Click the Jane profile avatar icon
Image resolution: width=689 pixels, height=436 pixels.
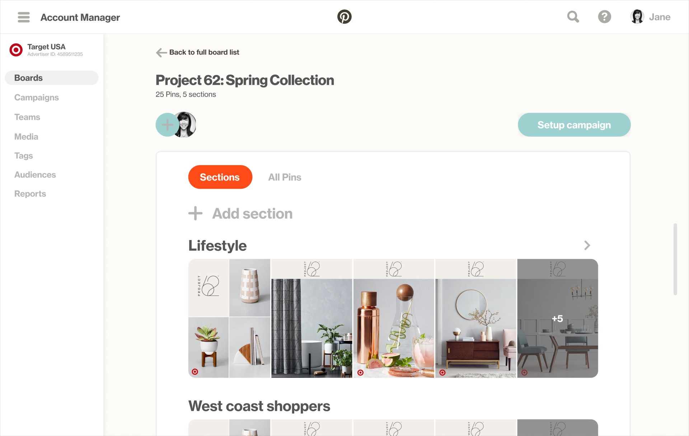click(x=636, y=17)
